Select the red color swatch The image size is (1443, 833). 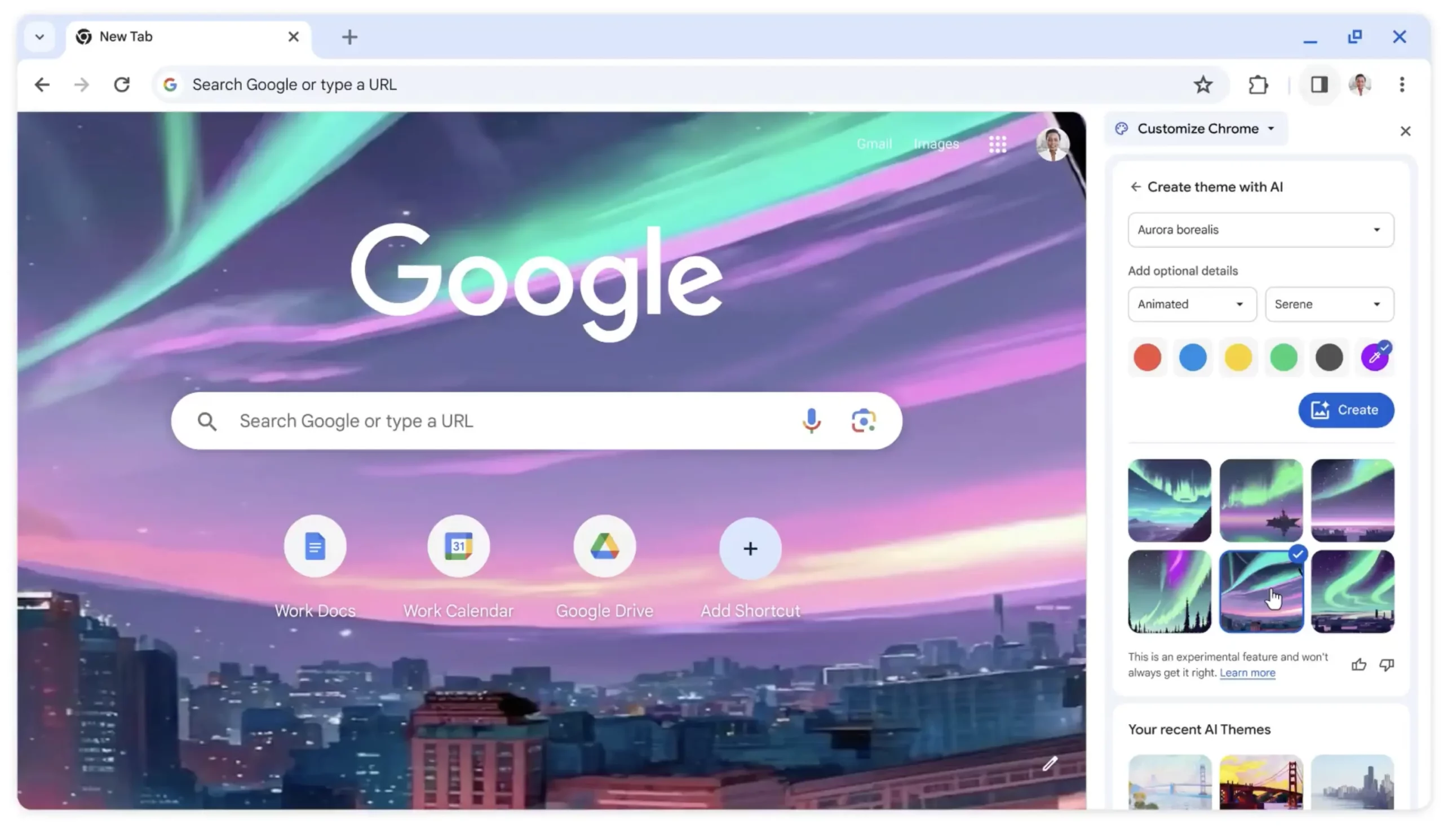click(x=1147, y=358)
